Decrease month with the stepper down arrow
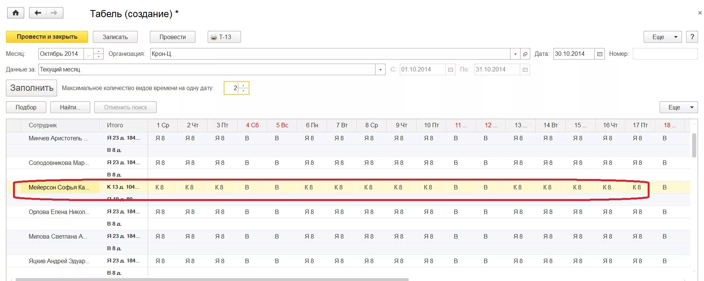 (98, 57)
